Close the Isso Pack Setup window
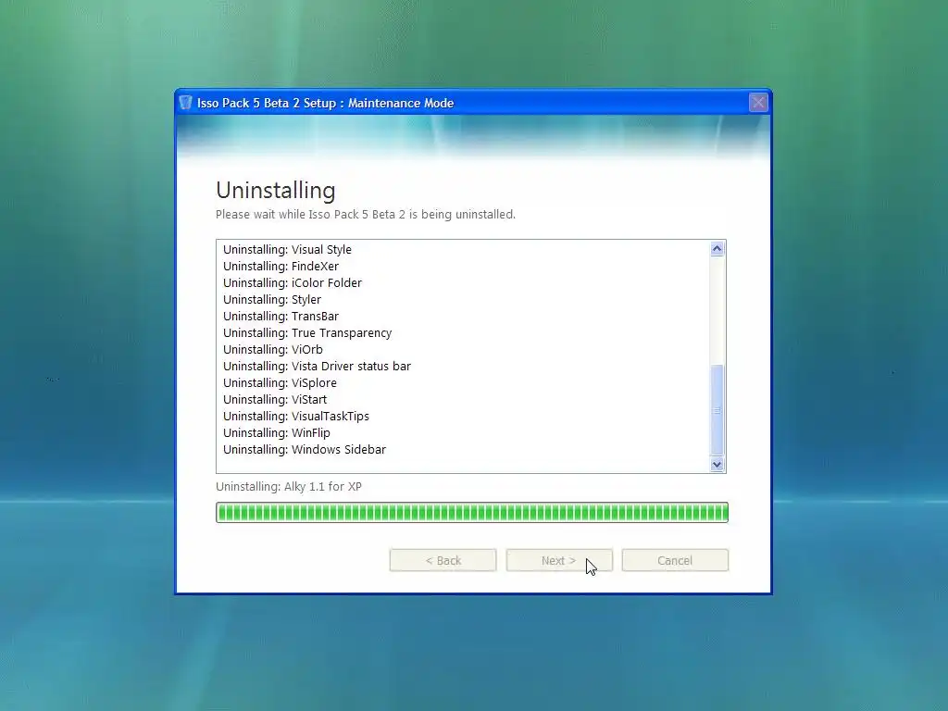948x711 pixels. pyautogui.click(x=758, y=103)
